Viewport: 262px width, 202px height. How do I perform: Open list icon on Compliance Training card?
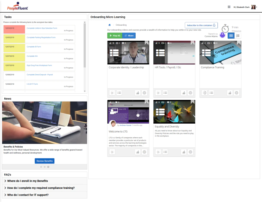(x=211, y=93)
